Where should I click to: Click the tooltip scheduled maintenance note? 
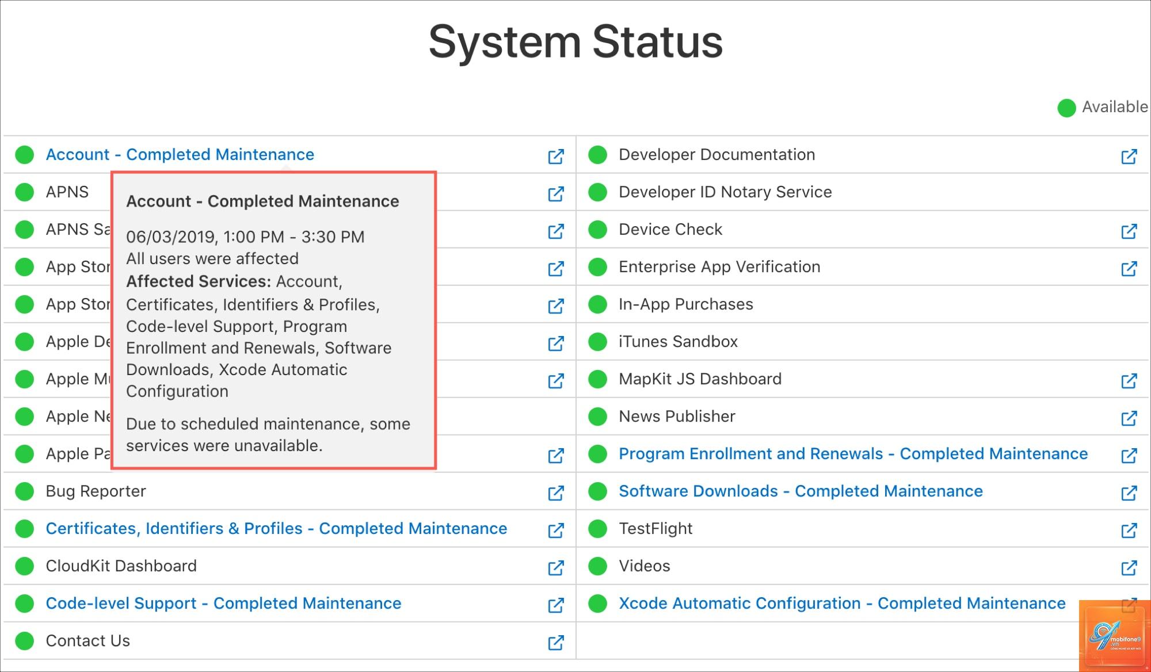[268, 435]
